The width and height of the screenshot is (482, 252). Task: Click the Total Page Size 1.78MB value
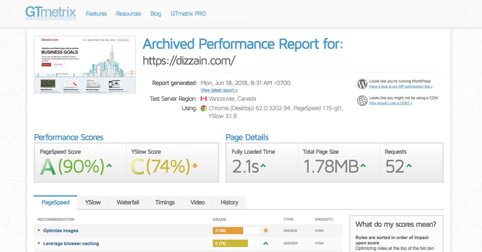click(x=331, y=166)
